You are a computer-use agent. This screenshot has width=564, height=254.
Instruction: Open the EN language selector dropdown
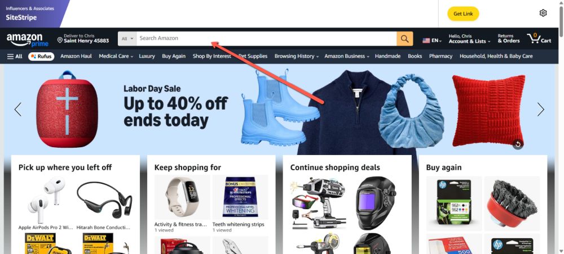coord(432,40)
